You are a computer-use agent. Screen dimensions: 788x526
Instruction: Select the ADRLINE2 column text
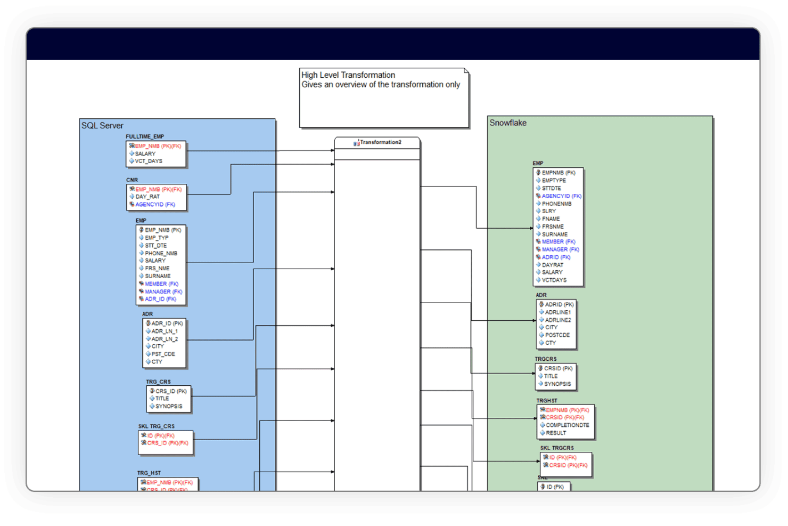click(558, 320)
